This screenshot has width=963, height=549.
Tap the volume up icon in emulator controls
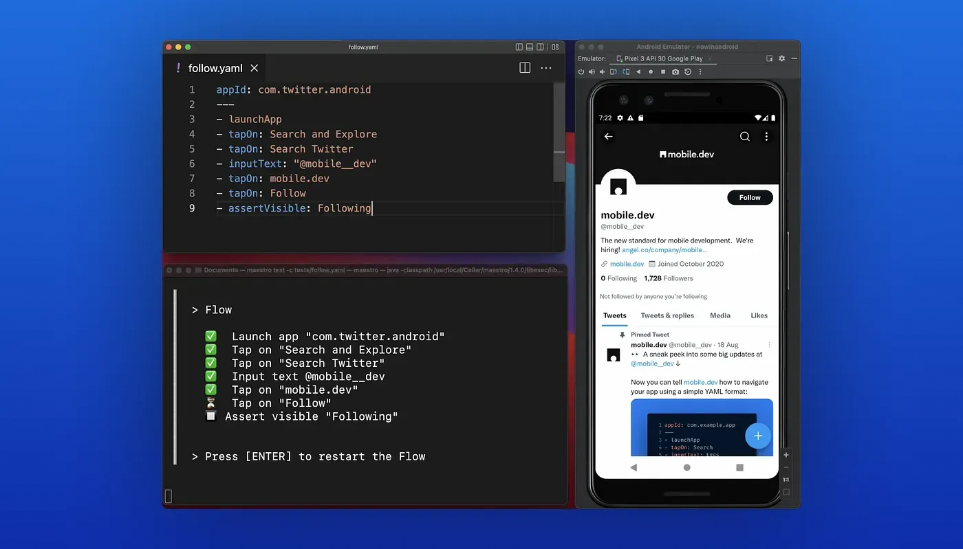(592, 71)
